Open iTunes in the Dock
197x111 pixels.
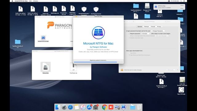click(83, 107)
